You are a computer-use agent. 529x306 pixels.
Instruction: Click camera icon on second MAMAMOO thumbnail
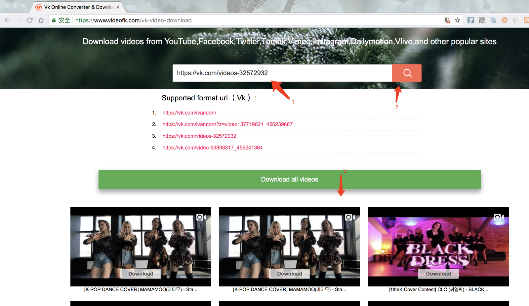click(x=350, y=217)
